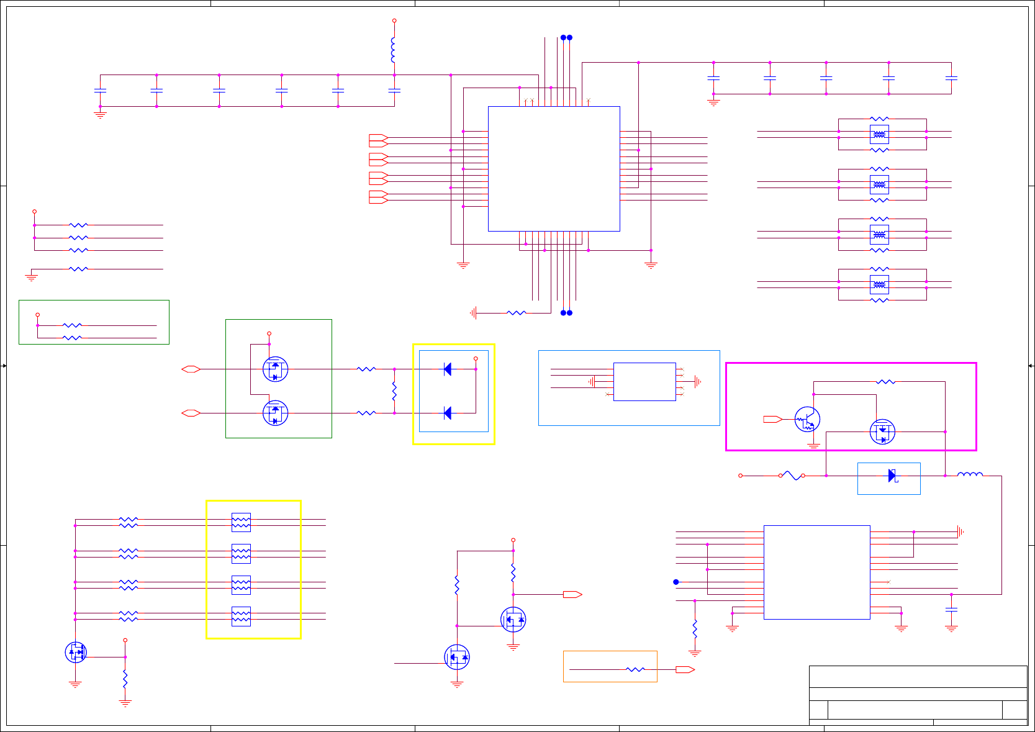The image size is (1035, 732).
Task: Select the large central IC rectangle
Action: tap(554, 169)
